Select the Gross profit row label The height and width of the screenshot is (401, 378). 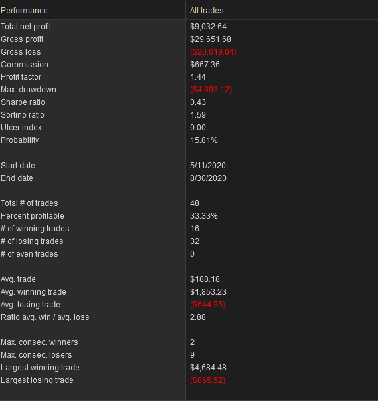click(22, 39)
